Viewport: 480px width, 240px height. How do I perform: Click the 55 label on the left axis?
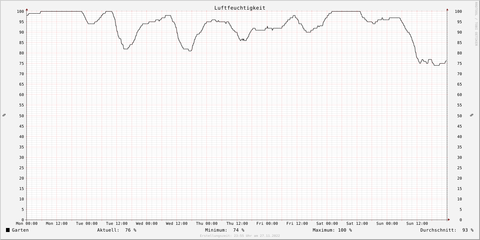tap(22, 105)
